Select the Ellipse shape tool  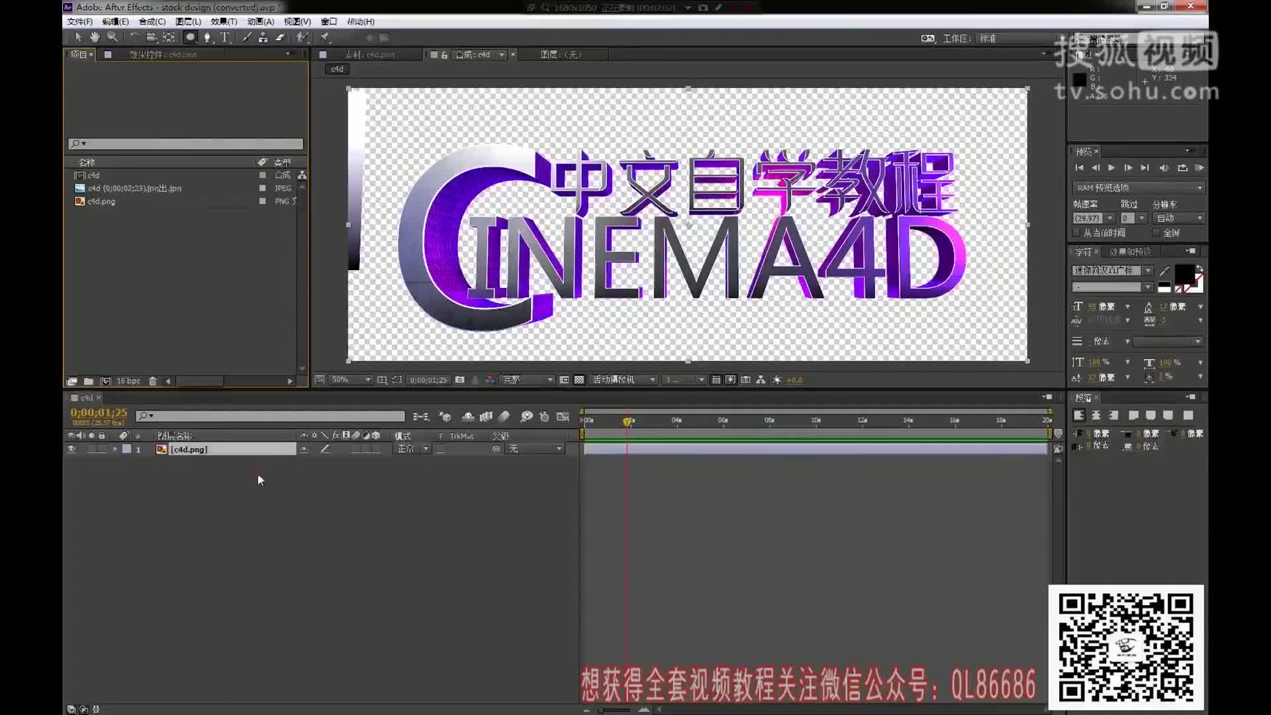tap(191, 38)
